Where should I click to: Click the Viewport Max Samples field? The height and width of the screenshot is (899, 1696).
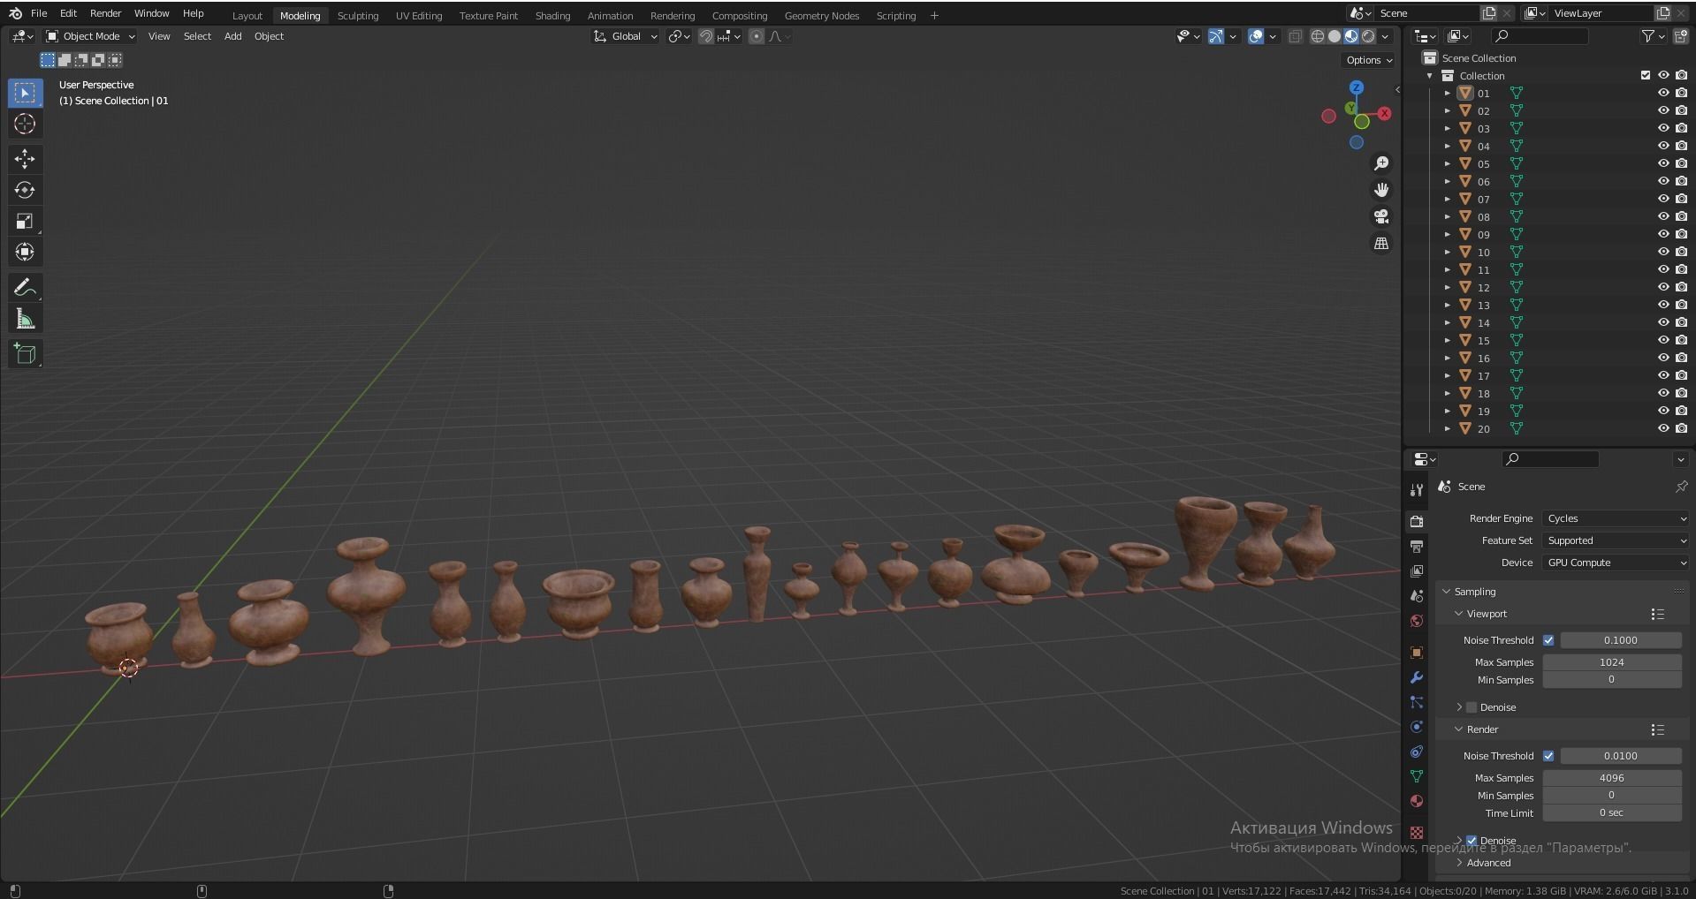point(1612,662)
